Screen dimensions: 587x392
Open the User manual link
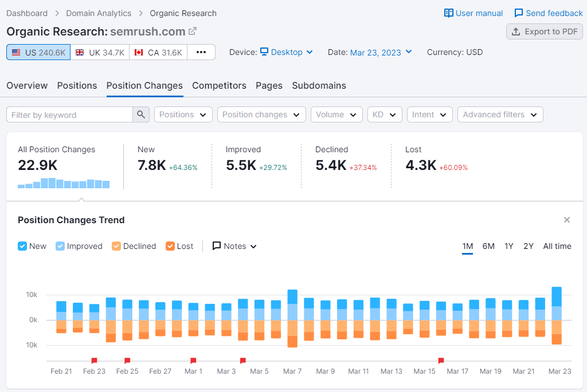(x=473, y=13)
